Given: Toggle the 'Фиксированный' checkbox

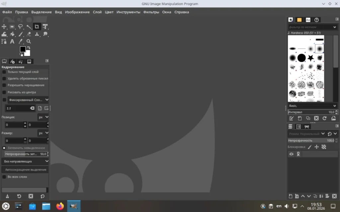Looking at the screenshot, I should point(4,100).
